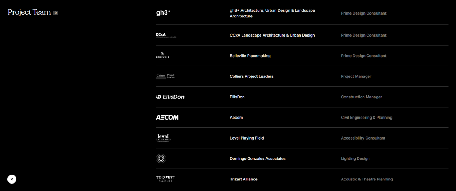
Task: Click the AECOM logo
Action: (167, 118)
